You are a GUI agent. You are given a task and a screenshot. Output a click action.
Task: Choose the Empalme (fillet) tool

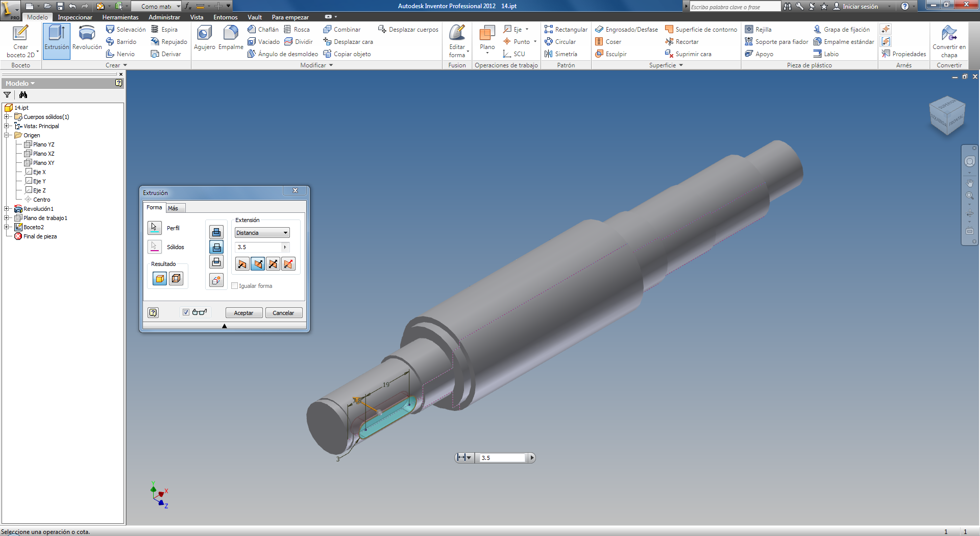click(231, 38)
